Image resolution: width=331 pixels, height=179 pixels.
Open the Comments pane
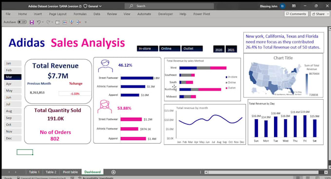pyautogui.click(x=296, y=14)
